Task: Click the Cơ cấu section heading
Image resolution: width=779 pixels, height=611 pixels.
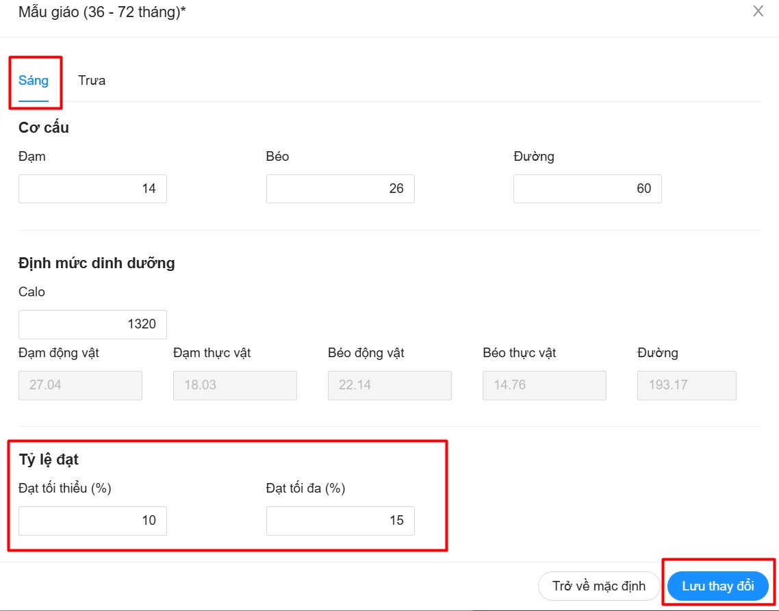Action: 44,128
